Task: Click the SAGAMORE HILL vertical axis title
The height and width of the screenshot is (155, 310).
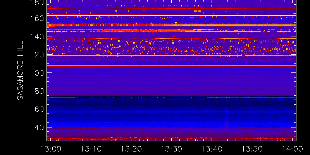Action: (21, 71)
